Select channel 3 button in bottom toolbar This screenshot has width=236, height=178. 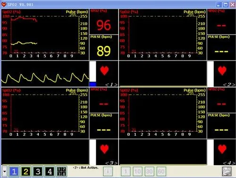pos(38,171)
